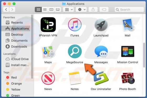The image size is (147, 98).
Task: Select the iTunes app icon
Action: tap(75, 25)
